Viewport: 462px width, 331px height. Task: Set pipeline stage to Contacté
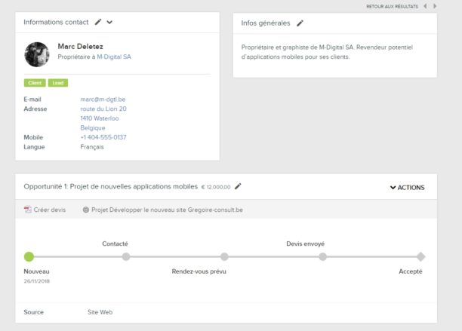[x=126, y=256]
